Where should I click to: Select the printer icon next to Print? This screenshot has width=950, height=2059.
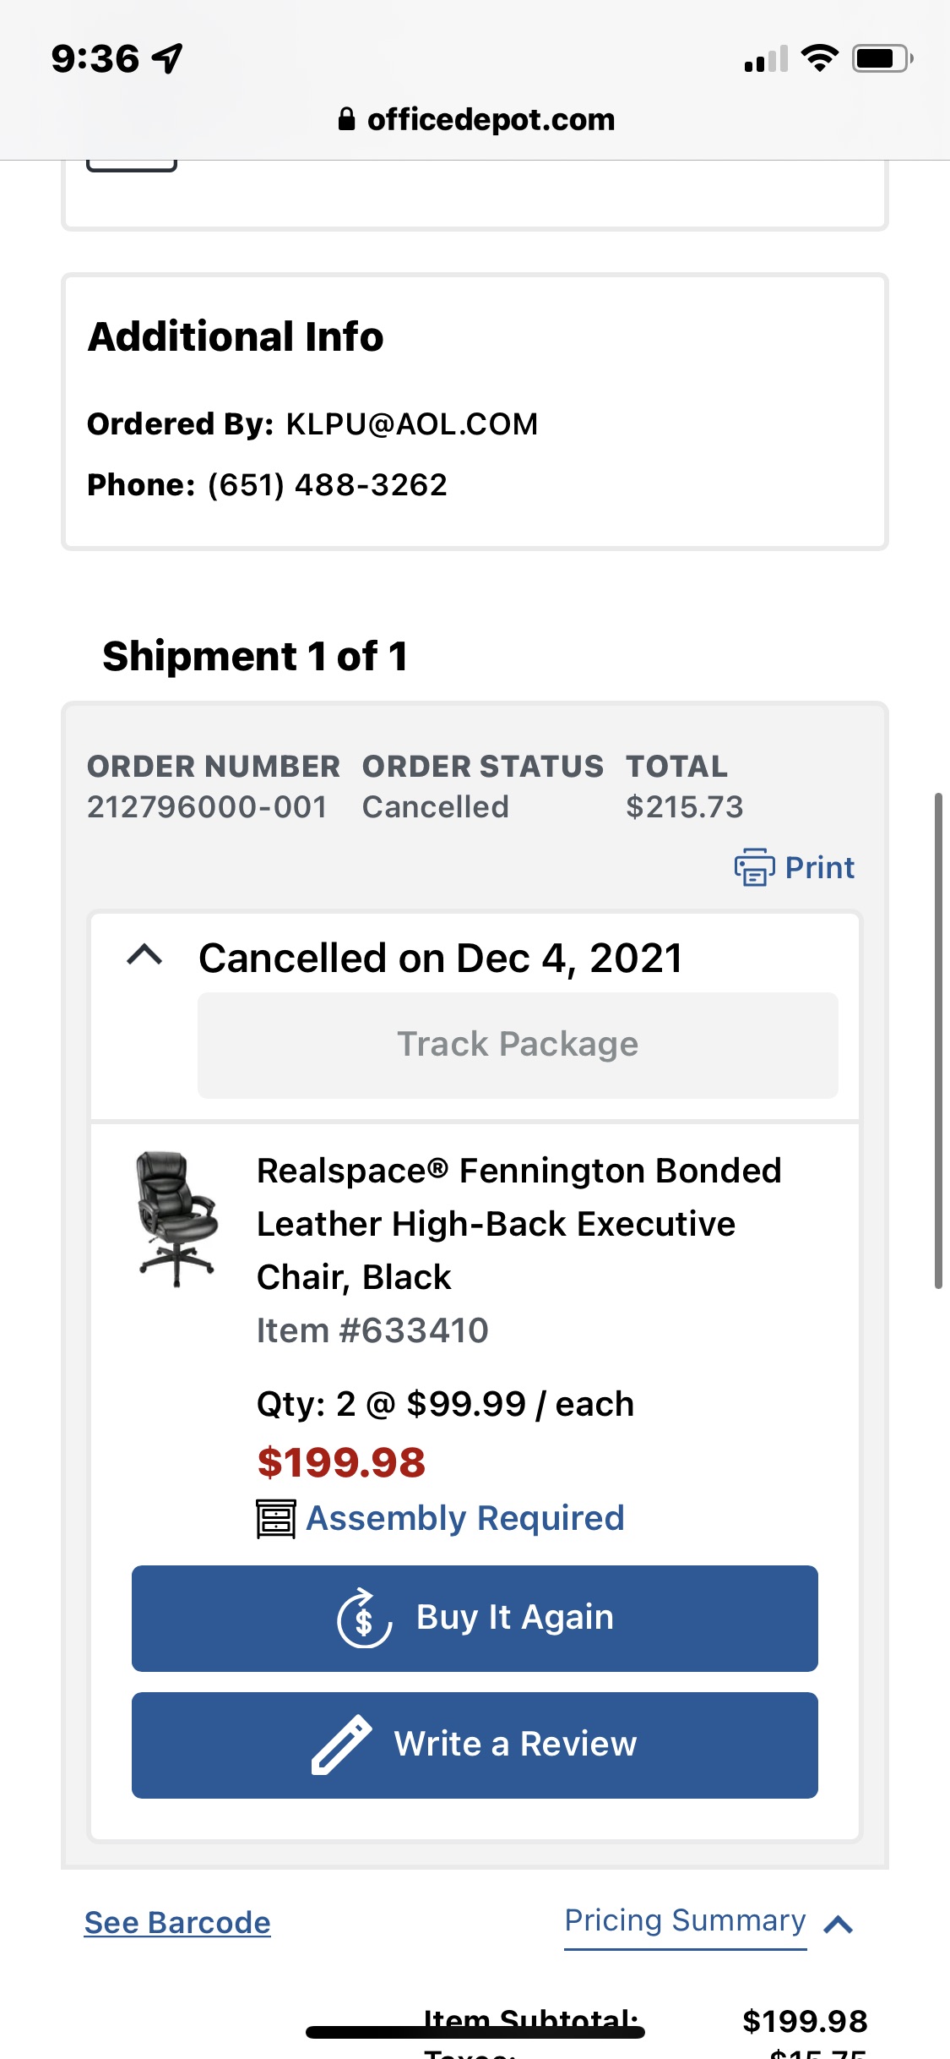coord(754,867)
